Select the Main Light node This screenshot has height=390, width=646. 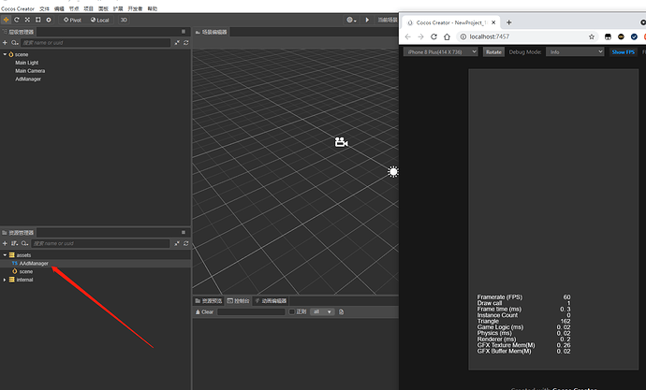click(x=27, y=63)
